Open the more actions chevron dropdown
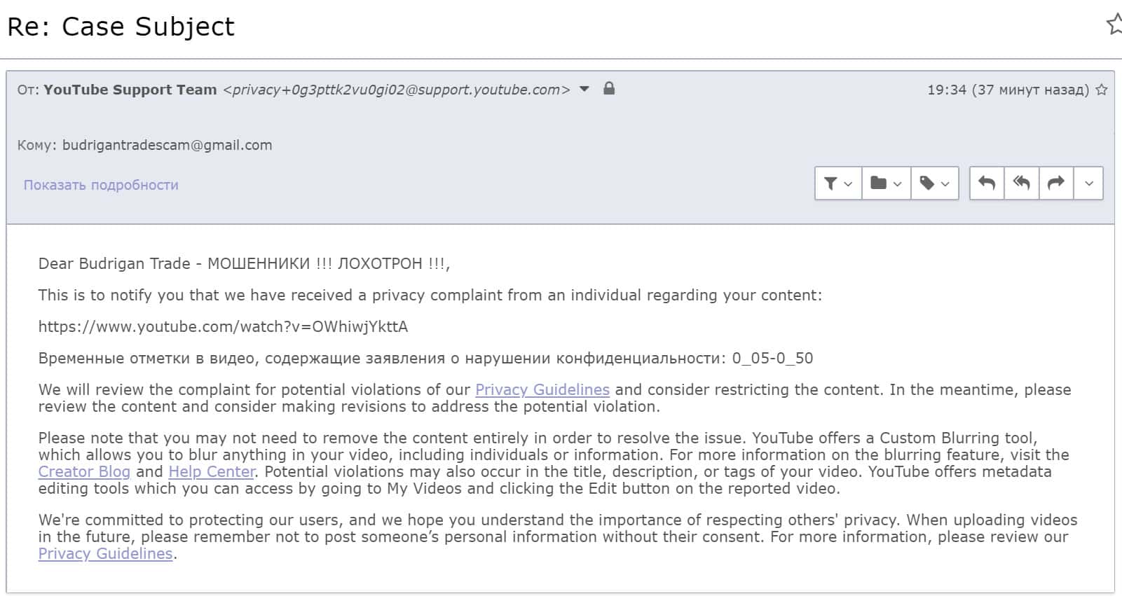The image size is (1122, 603). pos(1088,183)
